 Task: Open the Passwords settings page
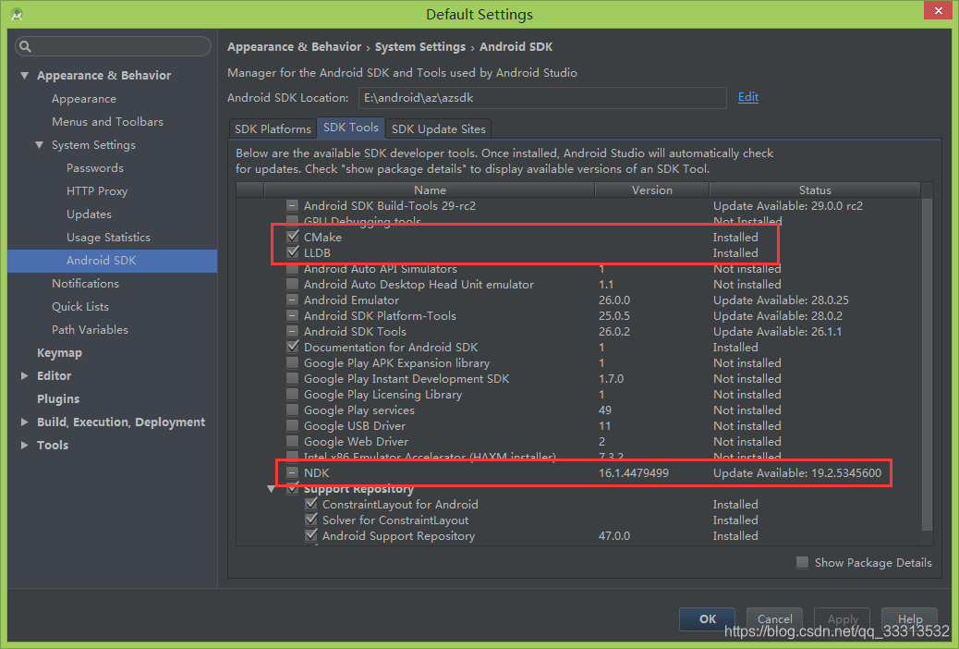click(x=95, y=167)
